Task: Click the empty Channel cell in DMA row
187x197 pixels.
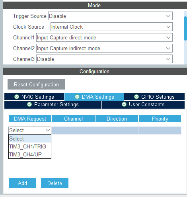Action: [73, 131]
